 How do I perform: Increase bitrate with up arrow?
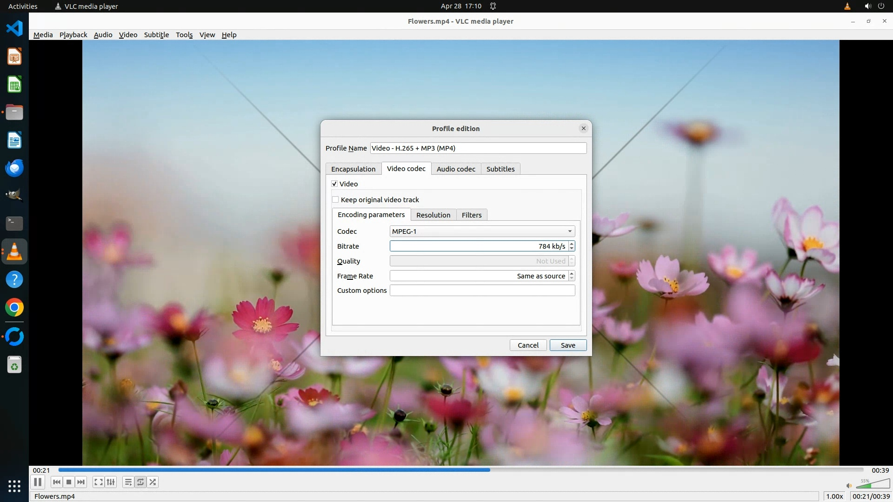(x=572, y=244)
